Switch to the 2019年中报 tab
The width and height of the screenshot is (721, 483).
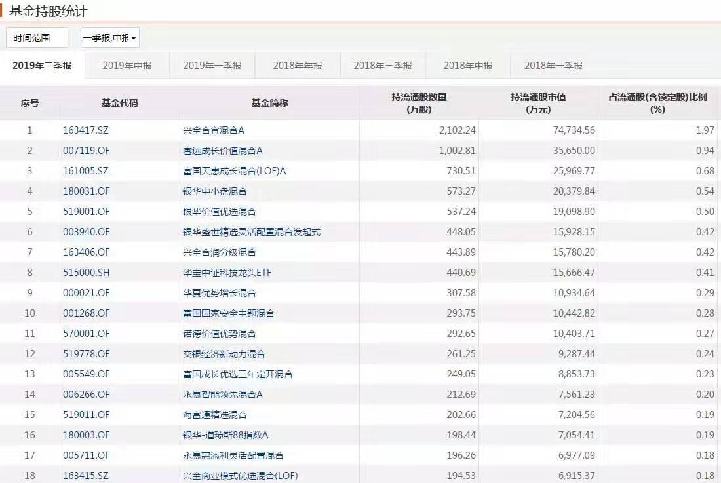(127, 66)
